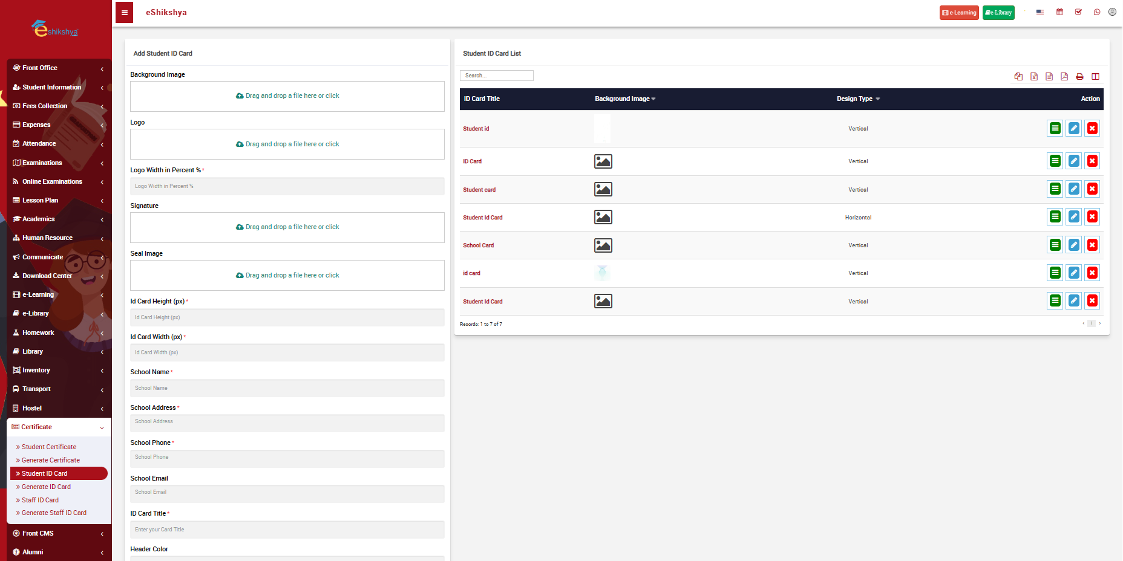Open Generate ID Card submenu item
Screen dimensions: 1123x561
pos(46,487)
